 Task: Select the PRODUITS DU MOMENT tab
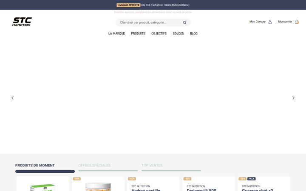point(35,165)
